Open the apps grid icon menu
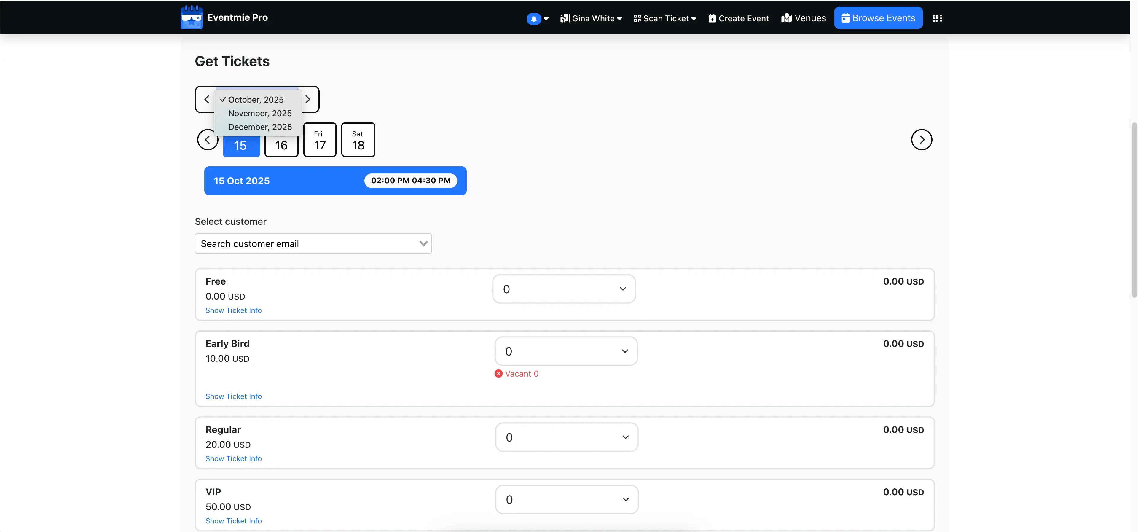The width and height of the screenshot is (1138, 532). [937, 18]
